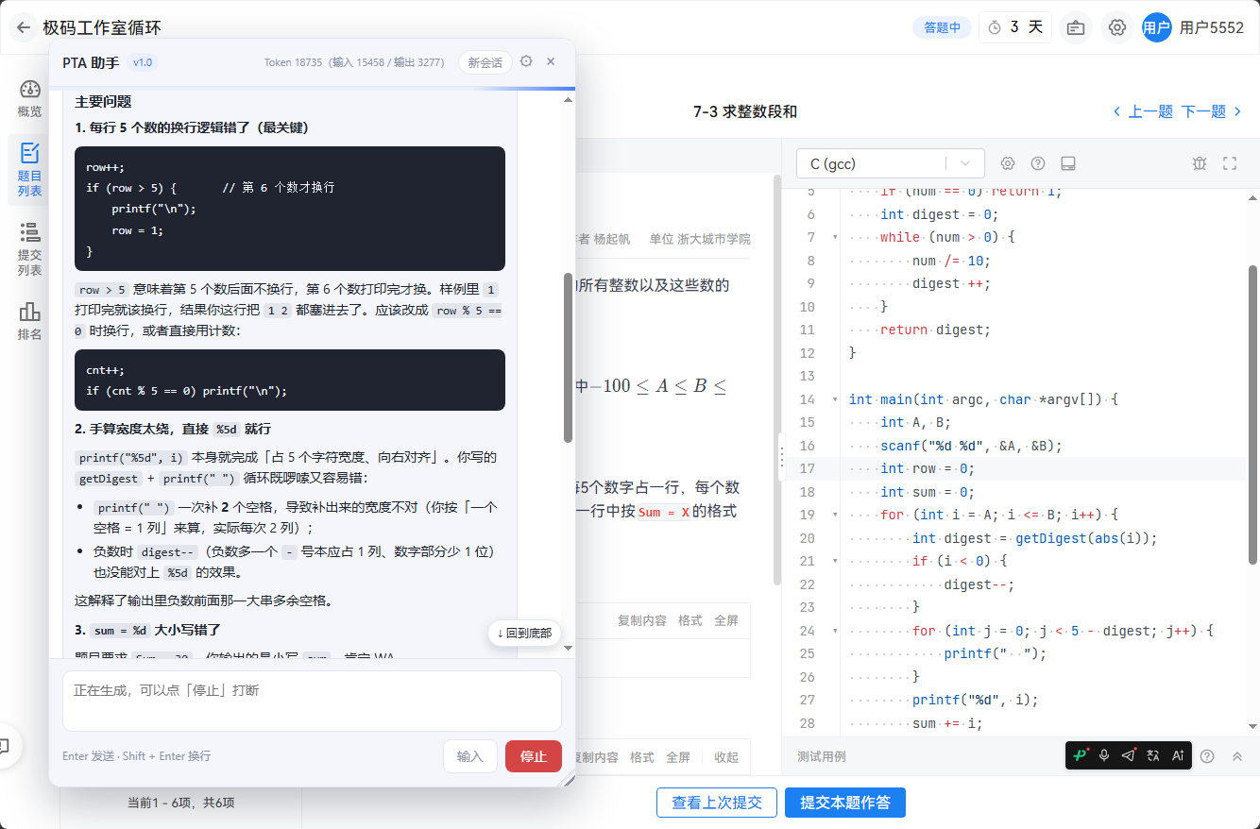Toggle the editor bottom panel layout icon
Screen dimensions: 1260x829
(1068, 163)
